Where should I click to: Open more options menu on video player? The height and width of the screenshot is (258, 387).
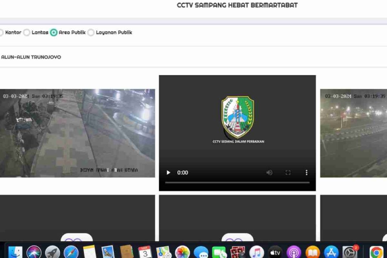(x=307, y=173)
